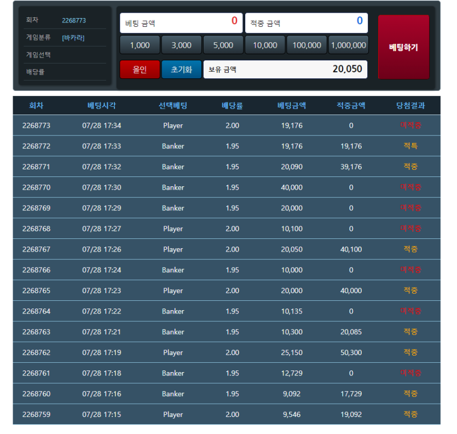Click round number 2268773 in info panel

tap(74, 20)
